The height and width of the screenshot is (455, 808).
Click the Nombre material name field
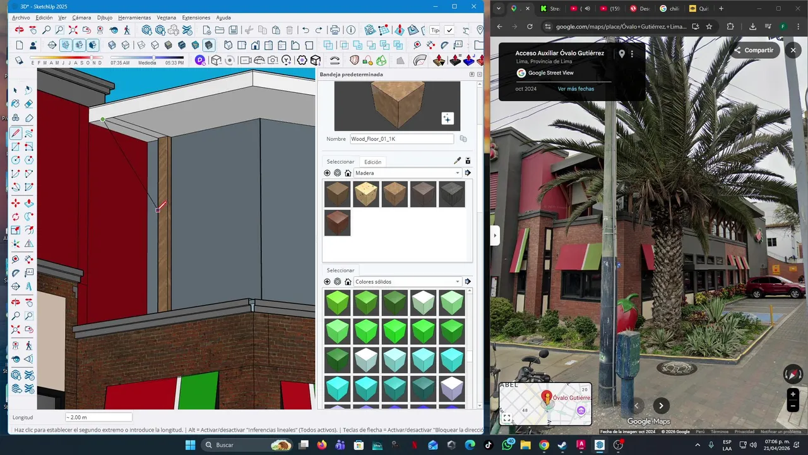401,139
